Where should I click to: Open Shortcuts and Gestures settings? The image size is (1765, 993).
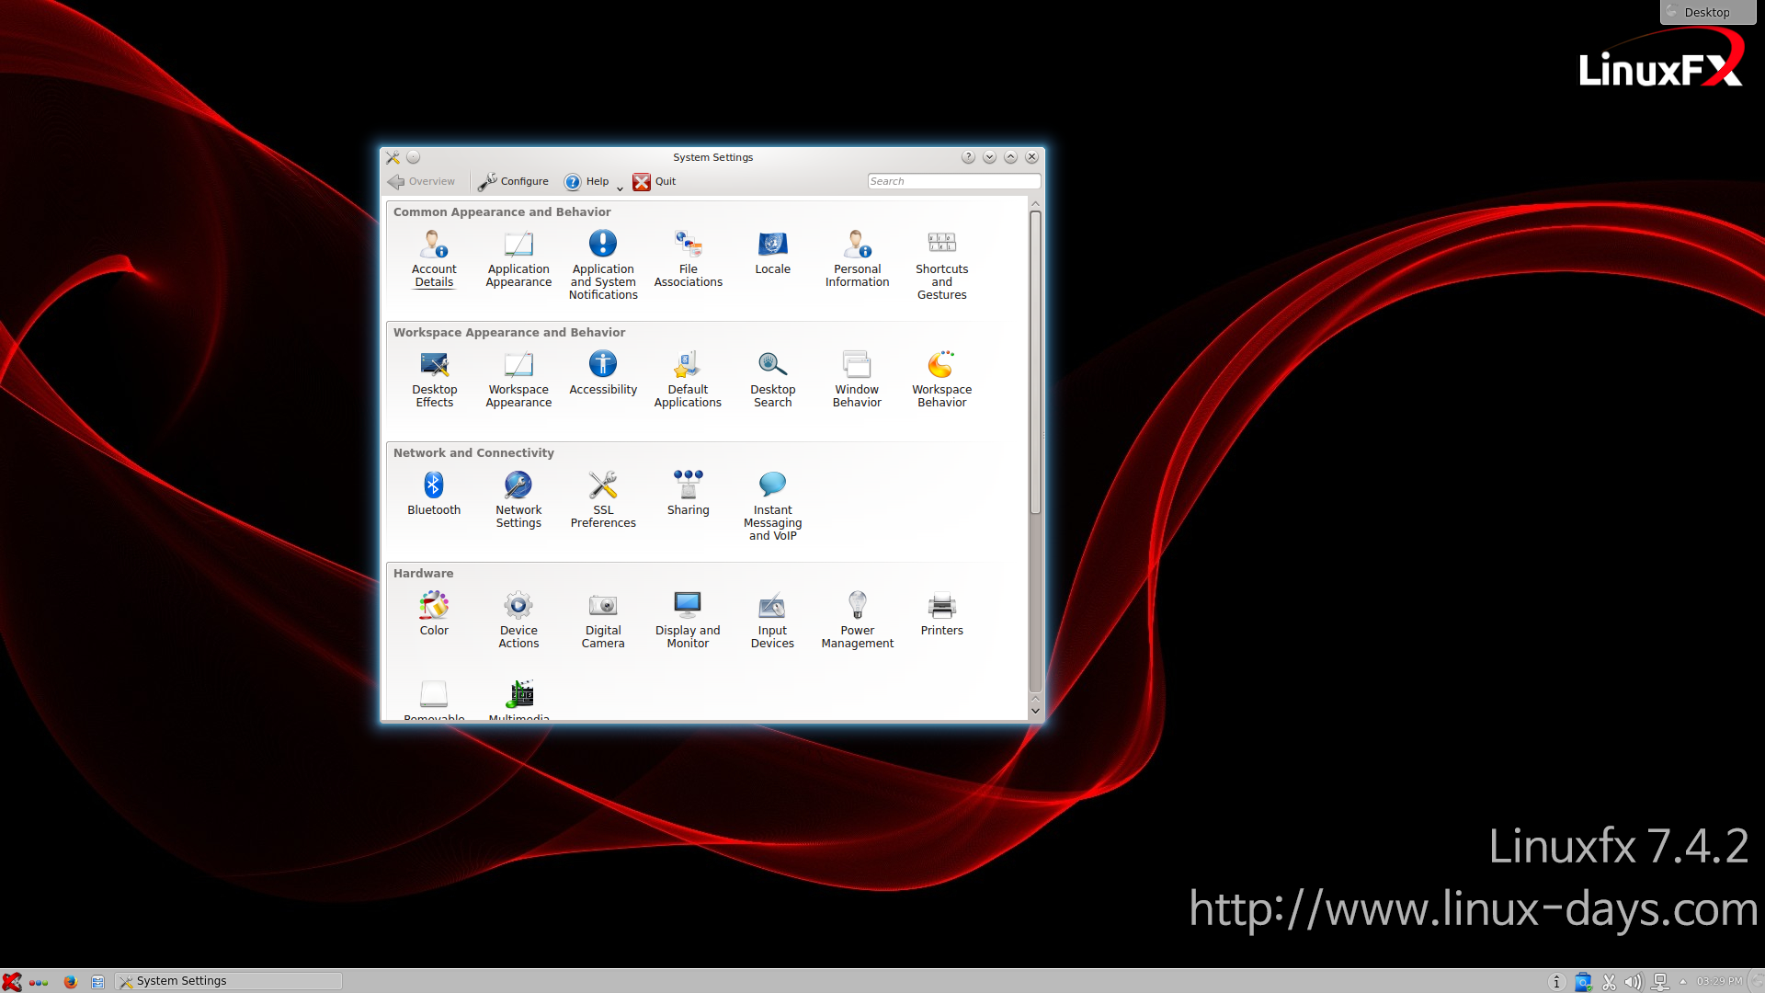(941, 265)
